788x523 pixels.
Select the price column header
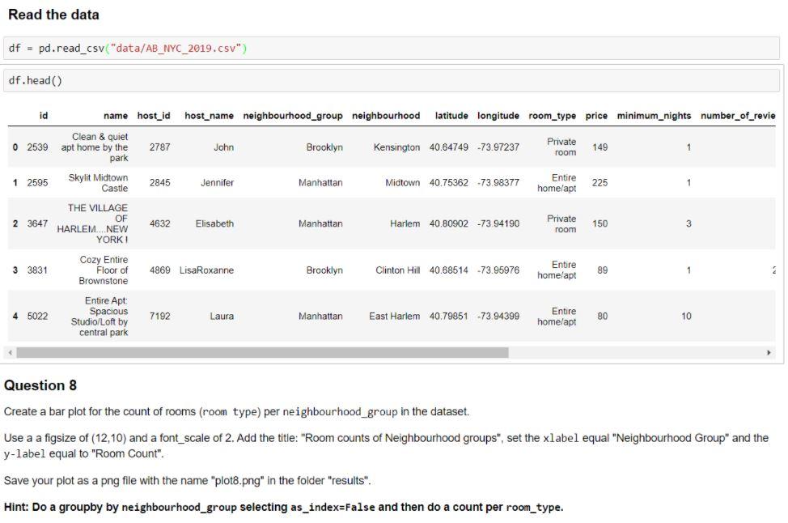596,115
